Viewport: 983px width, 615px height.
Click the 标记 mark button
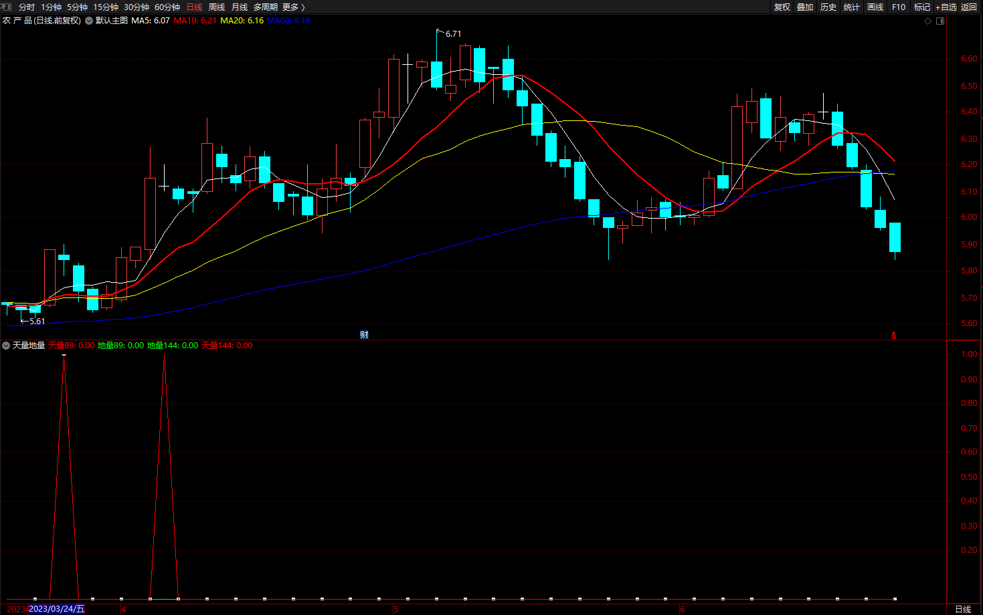pos(922,7)
